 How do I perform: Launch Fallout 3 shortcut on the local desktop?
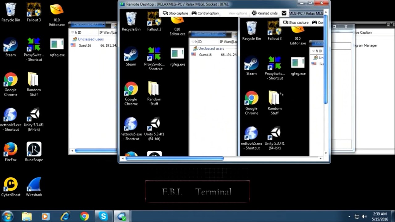click(34, 12)
